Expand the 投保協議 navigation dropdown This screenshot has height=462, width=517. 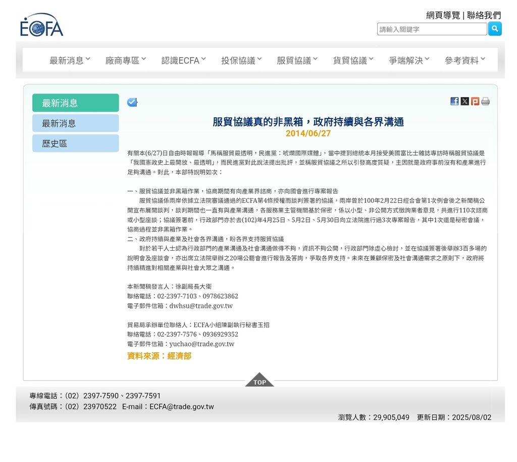click(241, 60)
